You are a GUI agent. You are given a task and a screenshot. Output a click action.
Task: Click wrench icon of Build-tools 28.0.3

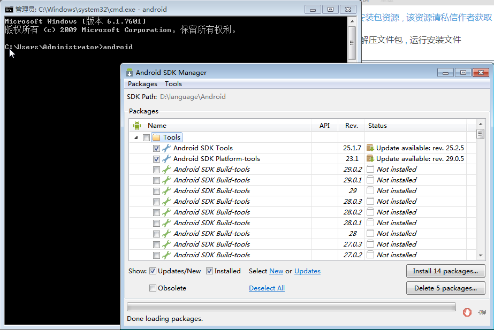point(166,202)
